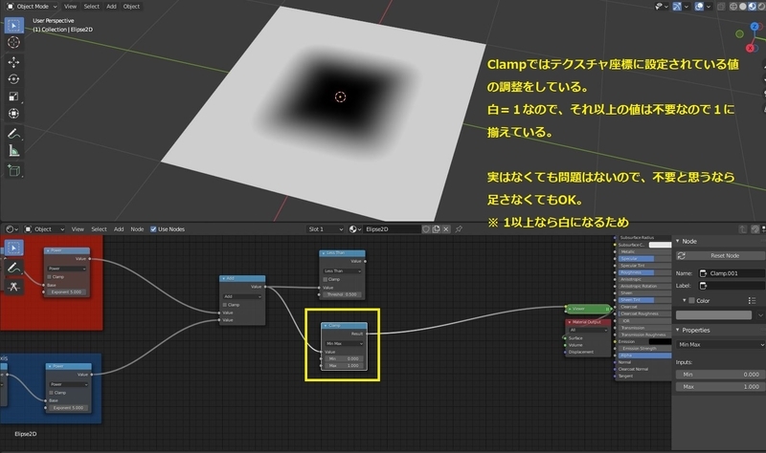Open the Add node operation dropdown
Image resolution: width=766 pixels, height=453 pixels.
pos(242,296)
